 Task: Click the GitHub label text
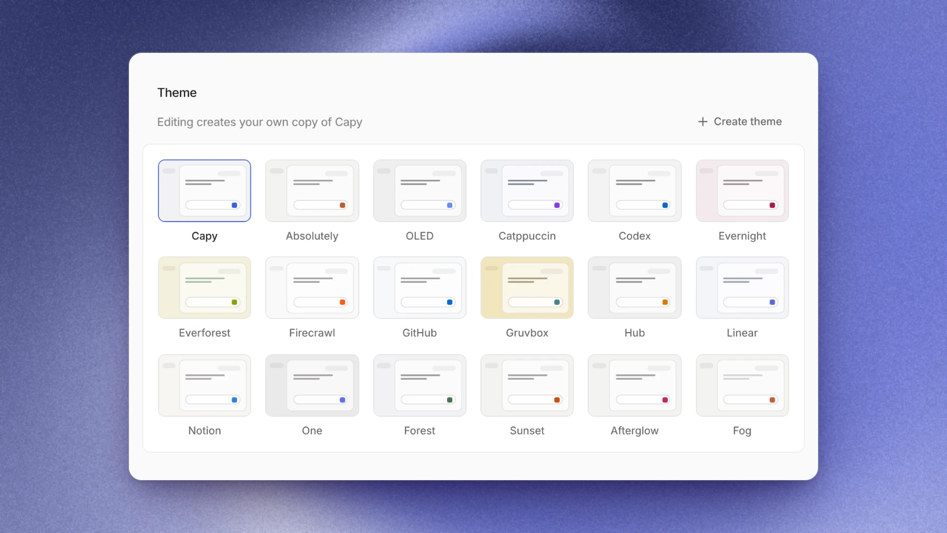pyautogui.click(x=420, y=333)
